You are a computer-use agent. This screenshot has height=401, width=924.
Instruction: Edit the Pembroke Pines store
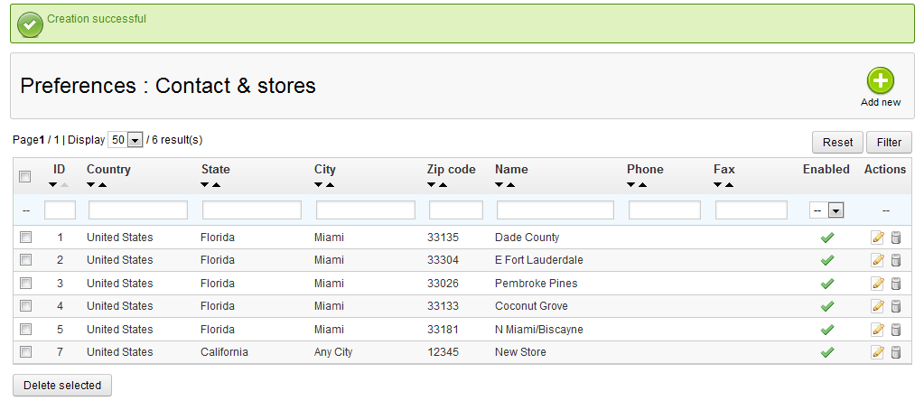click(x=877, y=284)
